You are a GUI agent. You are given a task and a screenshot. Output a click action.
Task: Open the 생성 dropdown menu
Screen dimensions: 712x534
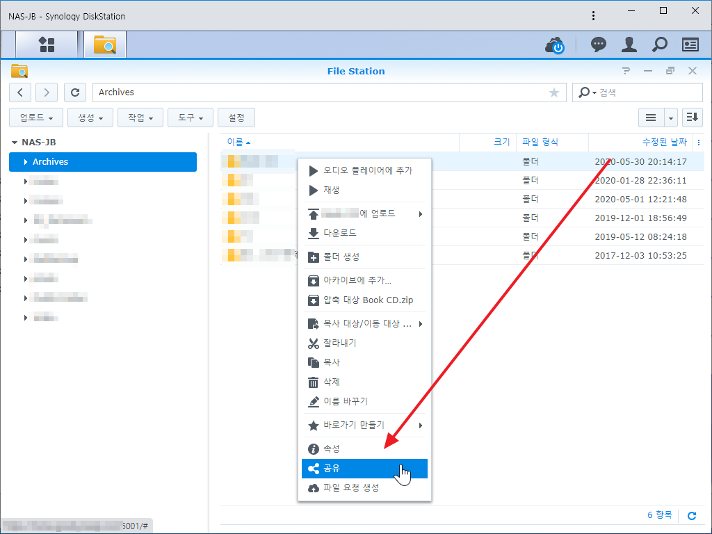click(x=90, y=118)
